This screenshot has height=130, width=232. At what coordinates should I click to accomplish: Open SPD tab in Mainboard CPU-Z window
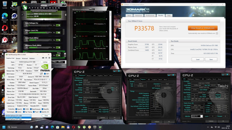(95, 75)
